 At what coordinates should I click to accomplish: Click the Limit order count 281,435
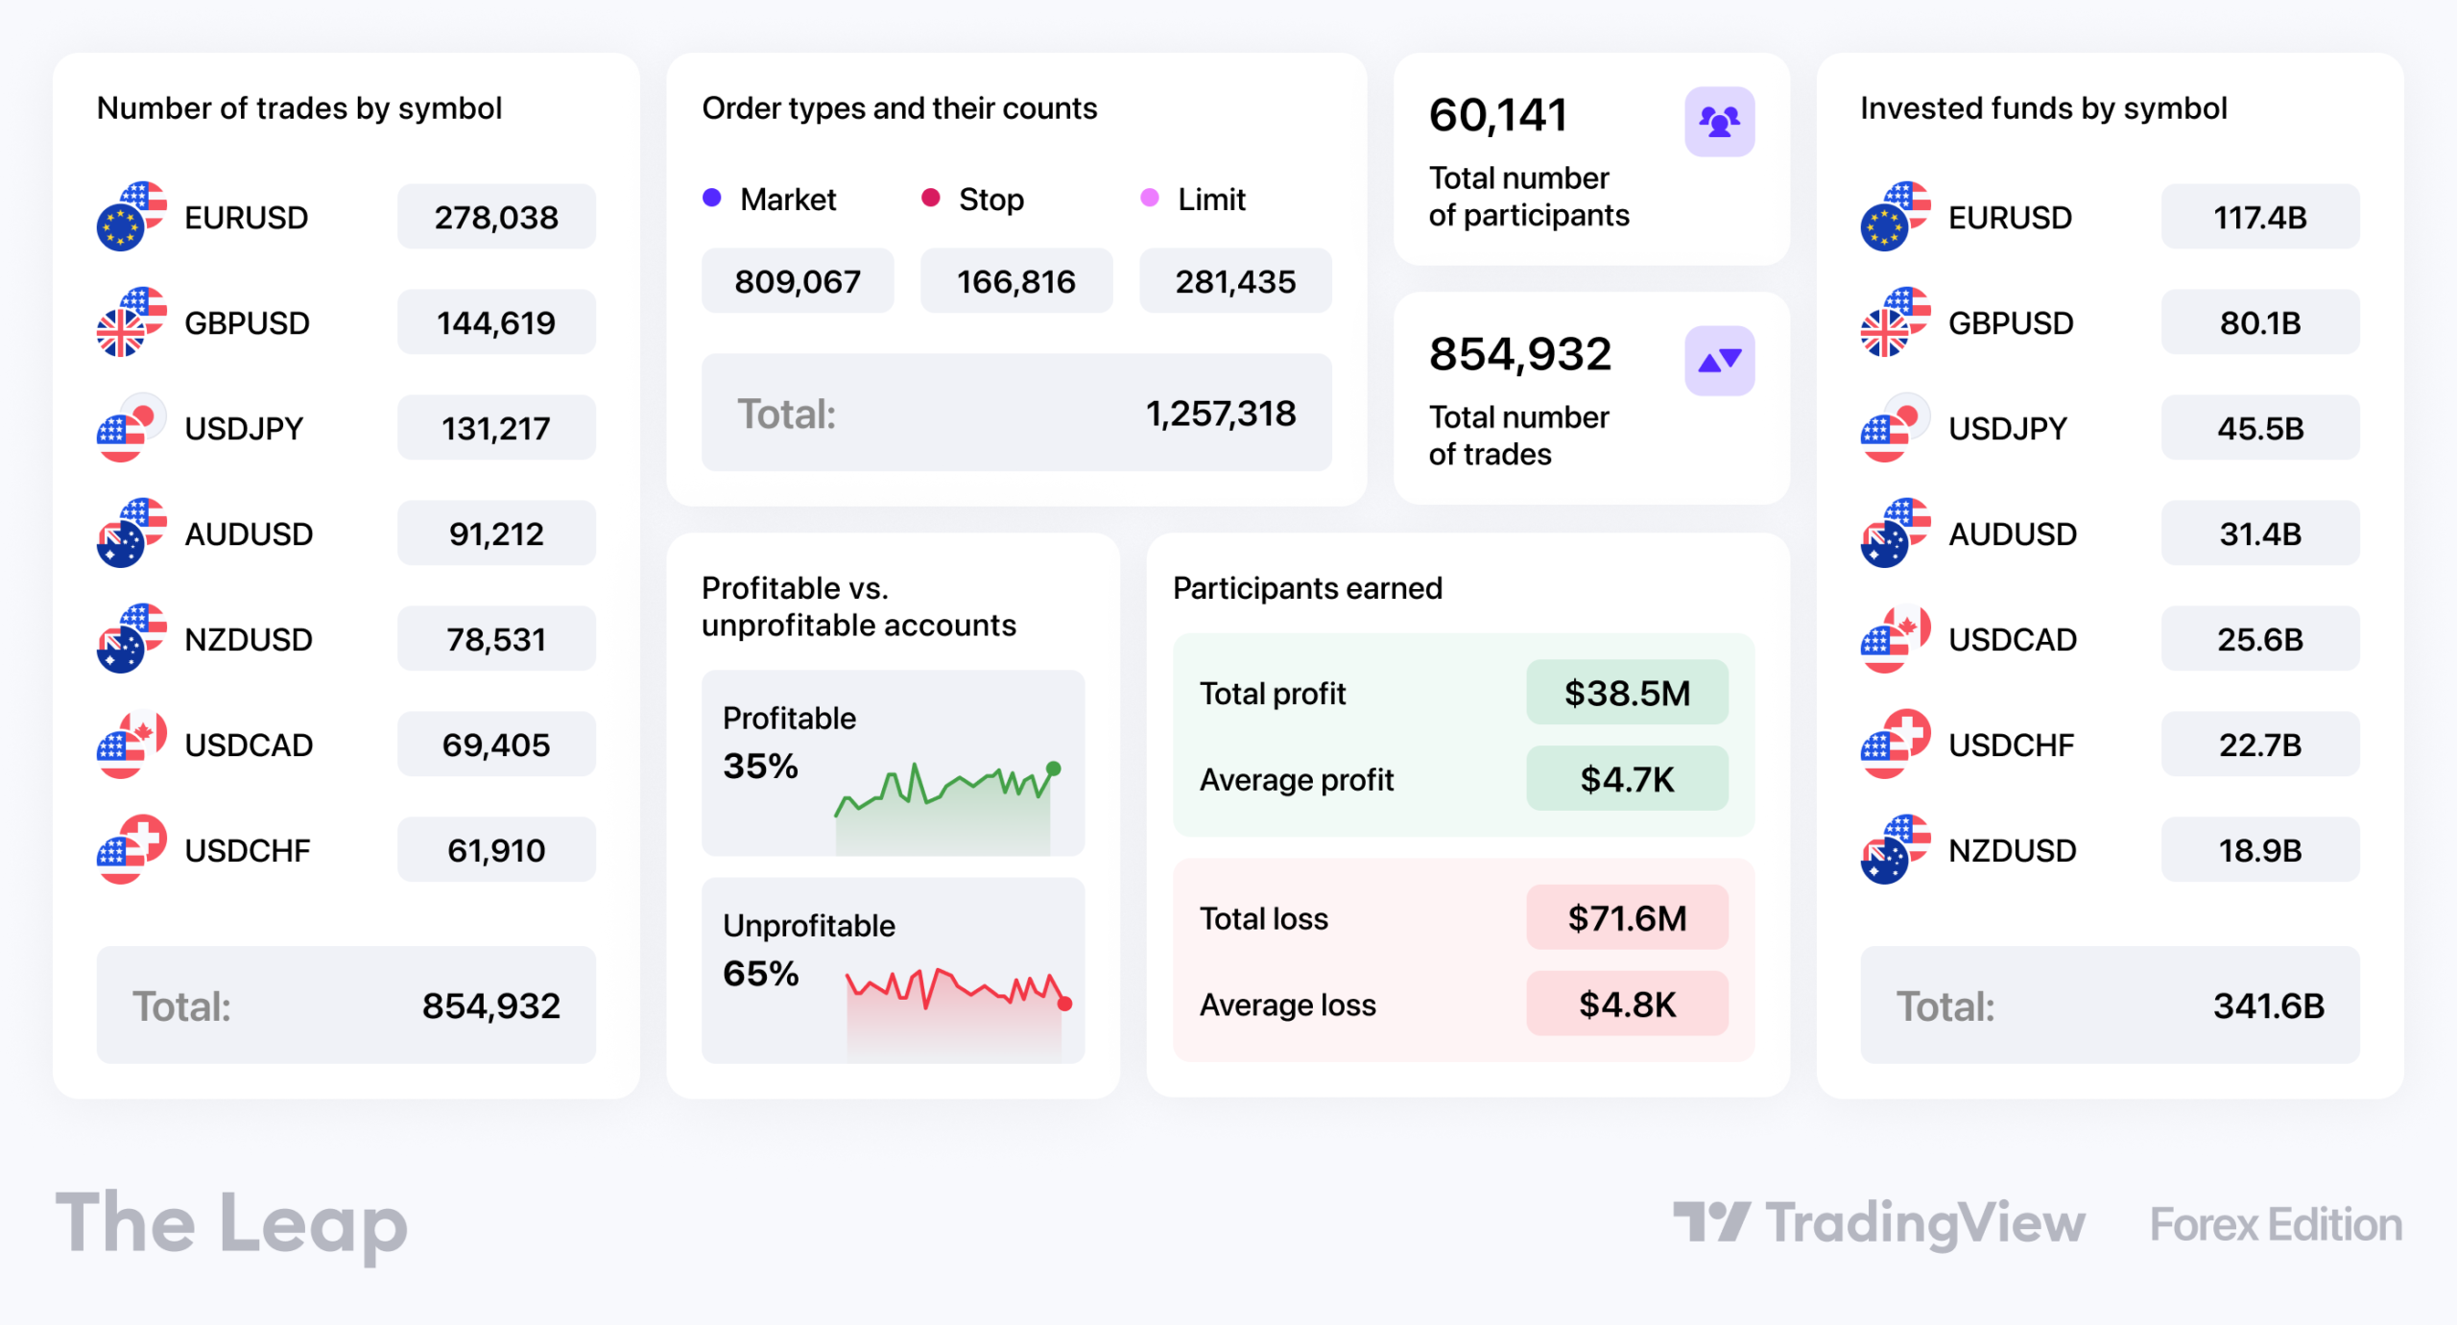pyautogui.click(x=1235, y=281)
